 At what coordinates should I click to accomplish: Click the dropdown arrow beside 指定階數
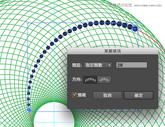(x=109, y=65)
